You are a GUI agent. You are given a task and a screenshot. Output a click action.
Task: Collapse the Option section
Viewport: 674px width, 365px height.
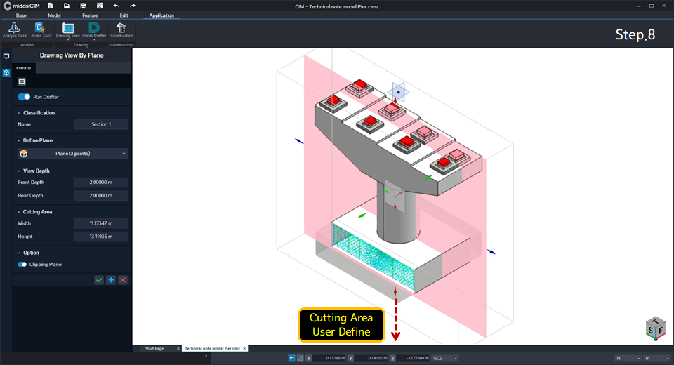pos(18,253)
